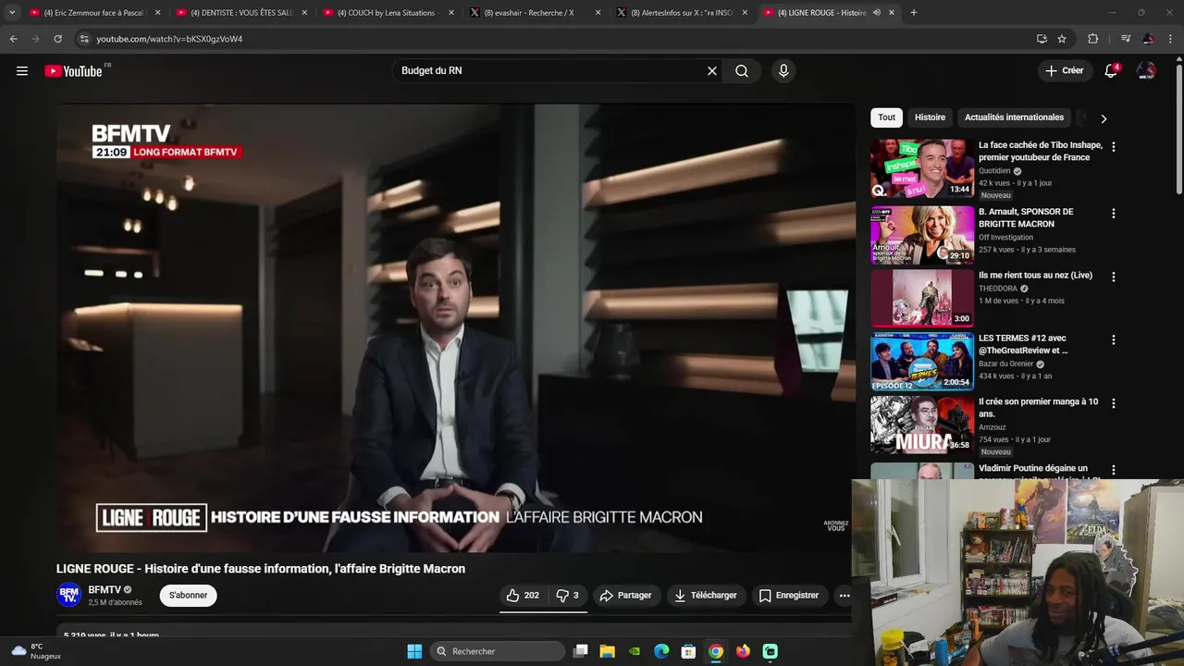1184x666 pixels.
Task: Open THEODORA live video thumbnail
Action: [922, 298]
